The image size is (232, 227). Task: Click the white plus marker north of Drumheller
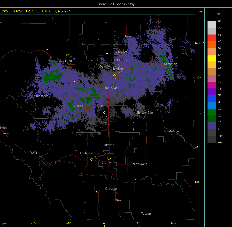[165, 101]
